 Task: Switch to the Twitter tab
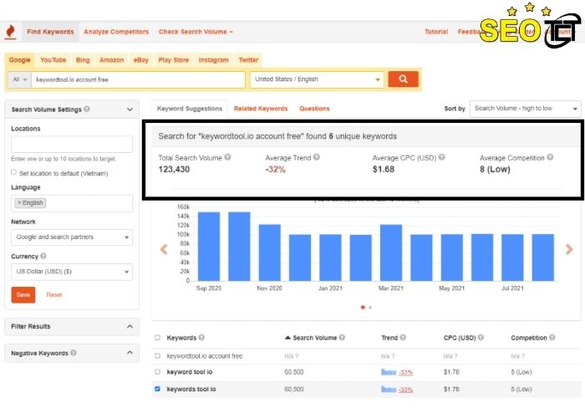point(248,59)
